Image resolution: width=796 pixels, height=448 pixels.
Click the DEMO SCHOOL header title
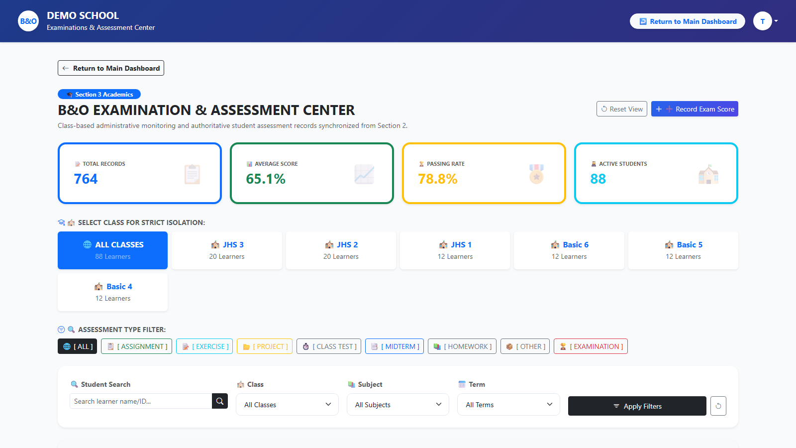point(83,15)
